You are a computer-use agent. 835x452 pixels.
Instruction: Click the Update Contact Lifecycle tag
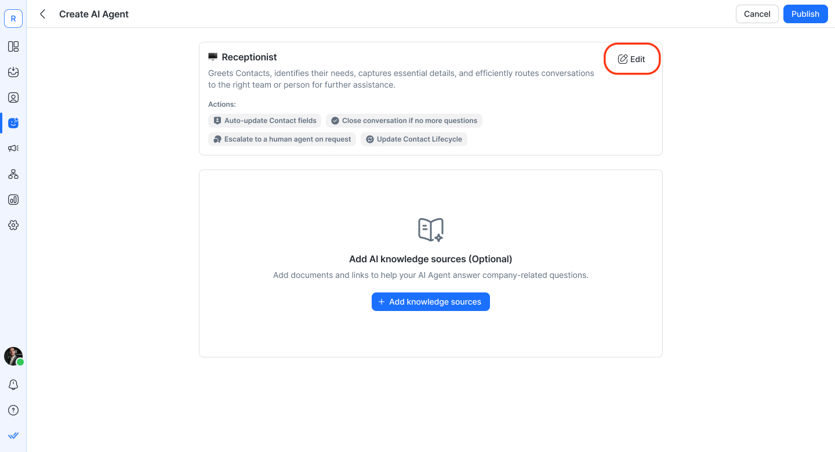(414, 139)
